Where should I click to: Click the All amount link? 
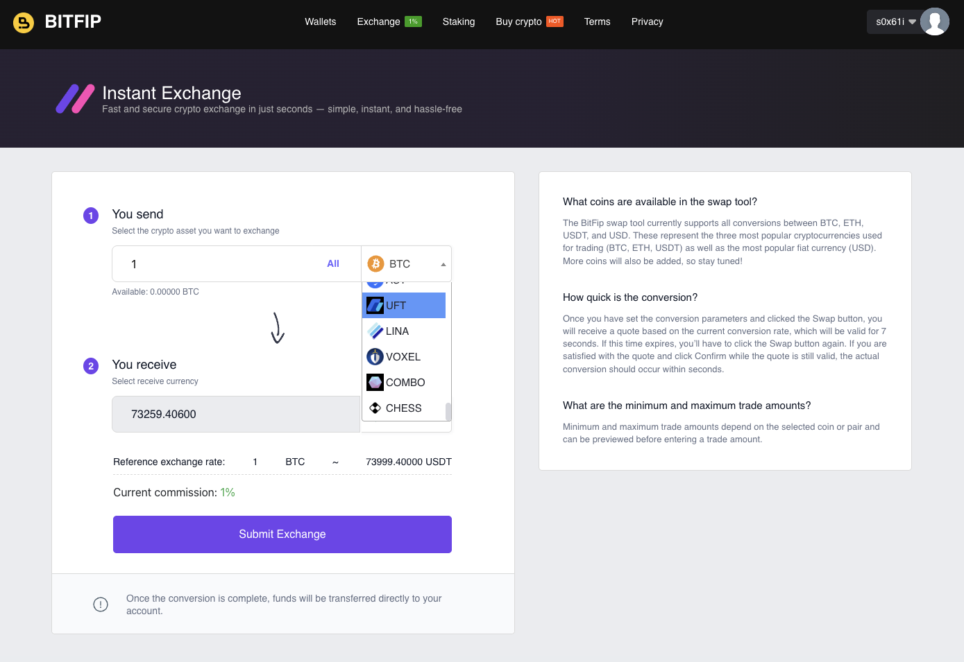[x=333, y=264]
